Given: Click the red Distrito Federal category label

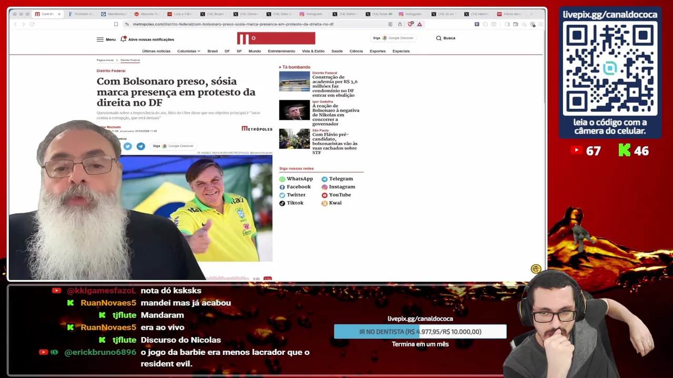Looking at the screenshot, I should point(111,71).
